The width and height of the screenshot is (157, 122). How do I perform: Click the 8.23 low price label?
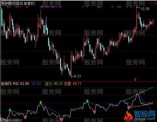click(78, 76)
